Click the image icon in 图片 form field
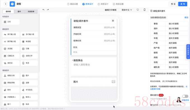This screenshot has height=110, width=190. click(113, 82)
